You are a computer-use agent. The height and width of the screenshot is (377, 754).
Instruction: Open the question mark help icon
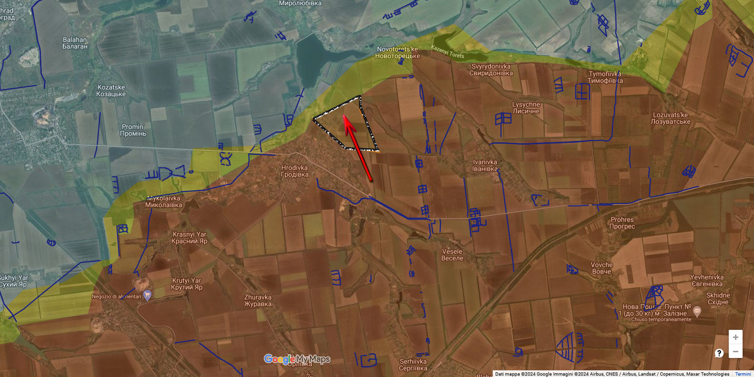719,353
